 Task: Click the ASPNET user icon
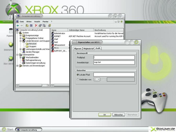point(52,36)
